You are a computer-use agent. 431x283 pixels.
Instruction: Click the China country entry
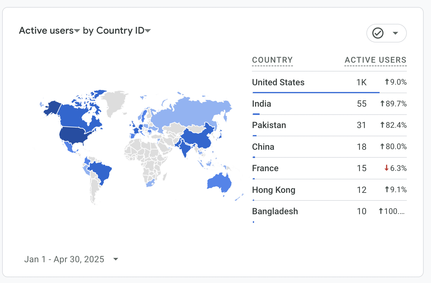click(x=263, y=147)
